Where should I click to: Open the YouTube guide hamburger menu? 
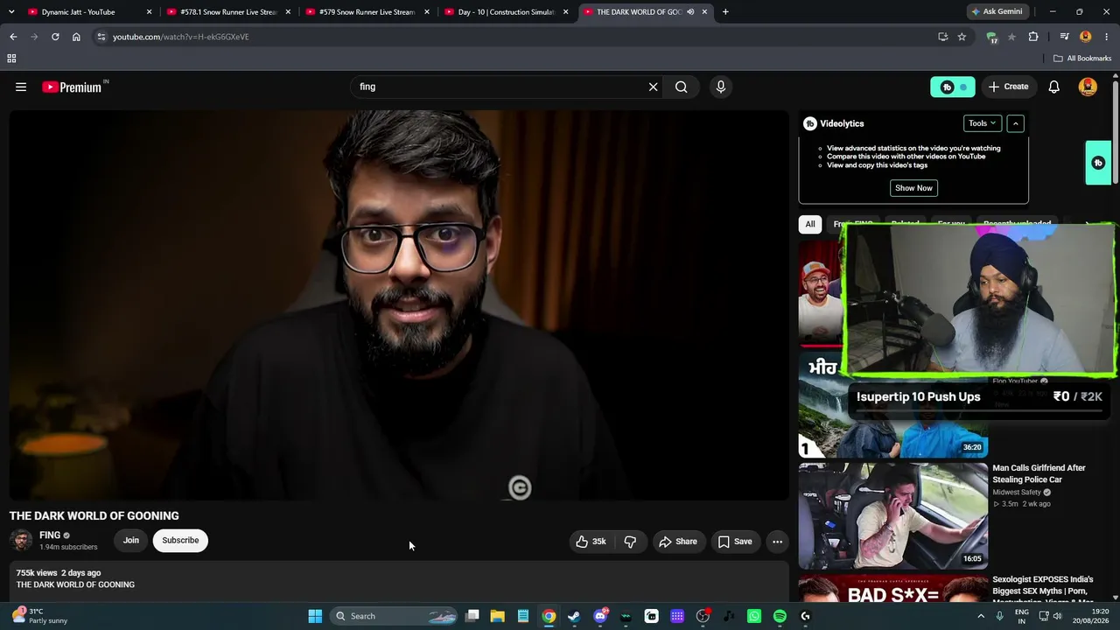(x=21, y=87)
